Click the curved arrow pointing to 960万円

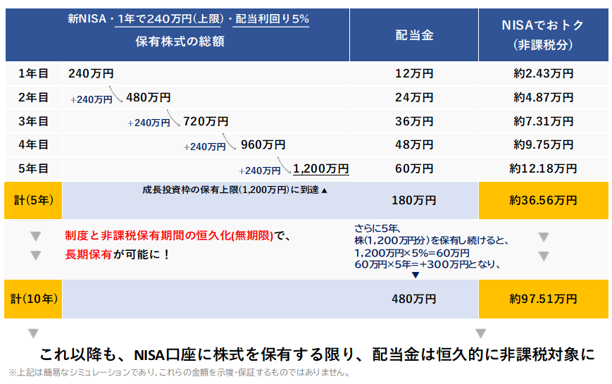(230, 141)
